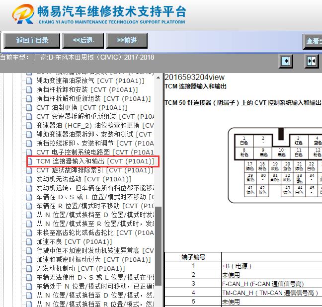The width and height of the screenshot is (322, 307).
Task: Open 发动机运转，但车辆在所有档位都不能移动 entry
Action: (95, 188)
